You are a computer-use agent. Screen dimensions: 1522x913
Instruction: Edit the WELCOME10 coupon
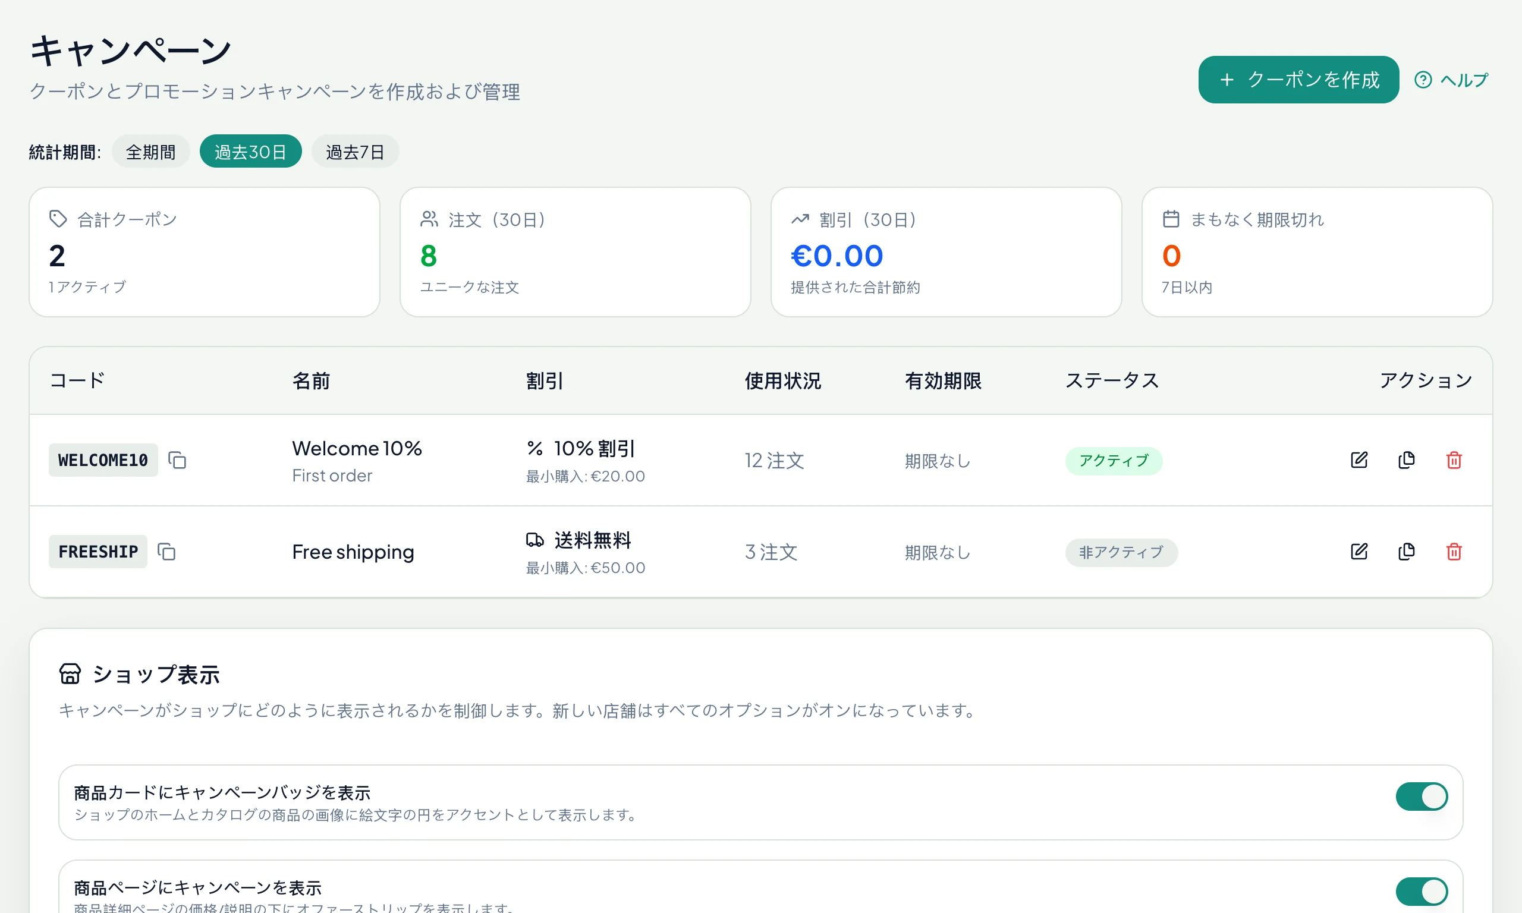pos(1359,460)
